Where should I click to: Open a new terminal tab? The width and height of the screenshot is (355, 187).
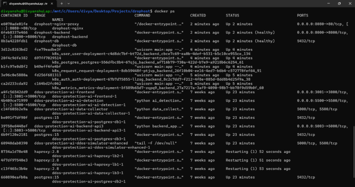pyautogui.click(x=62, y=4)
